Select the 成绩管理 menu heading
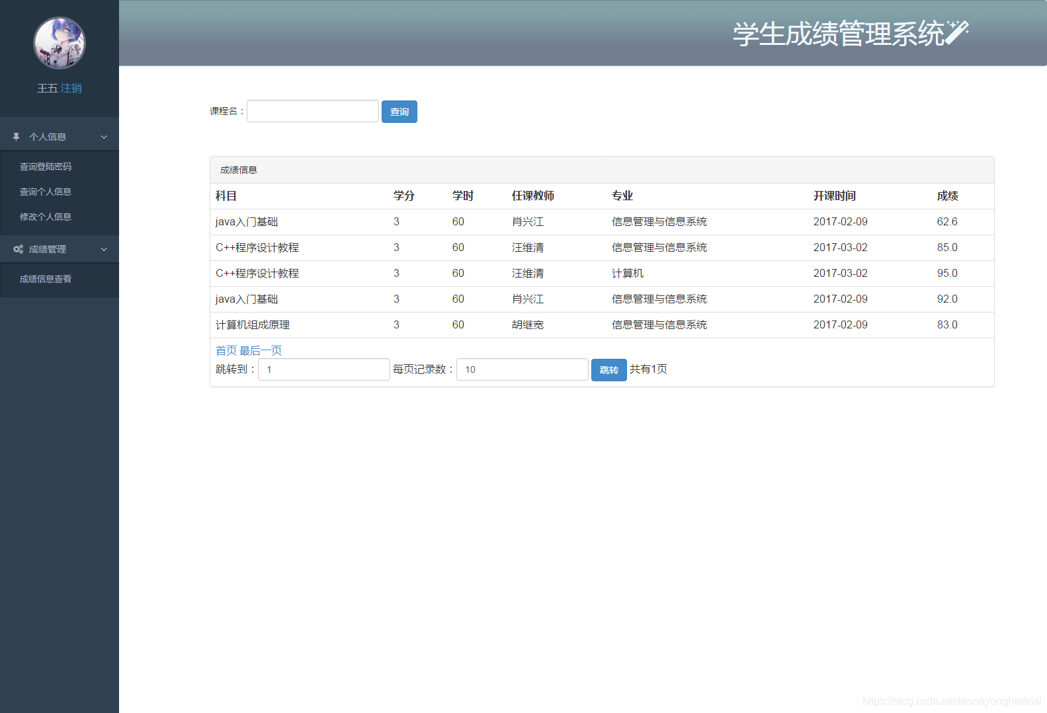 coord(48,249)
